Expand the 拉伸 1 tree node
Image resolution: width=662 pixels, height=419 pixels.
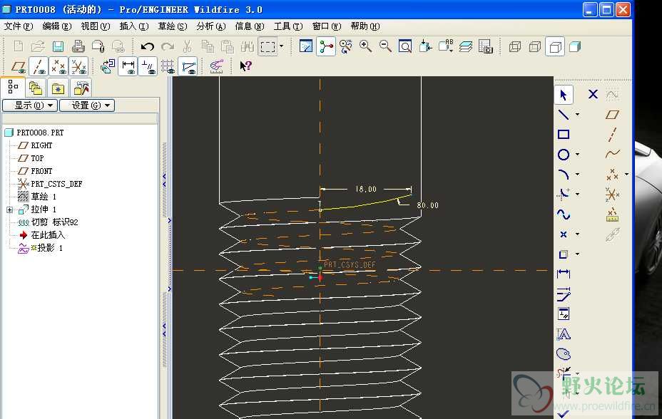[x=10, y=209]
